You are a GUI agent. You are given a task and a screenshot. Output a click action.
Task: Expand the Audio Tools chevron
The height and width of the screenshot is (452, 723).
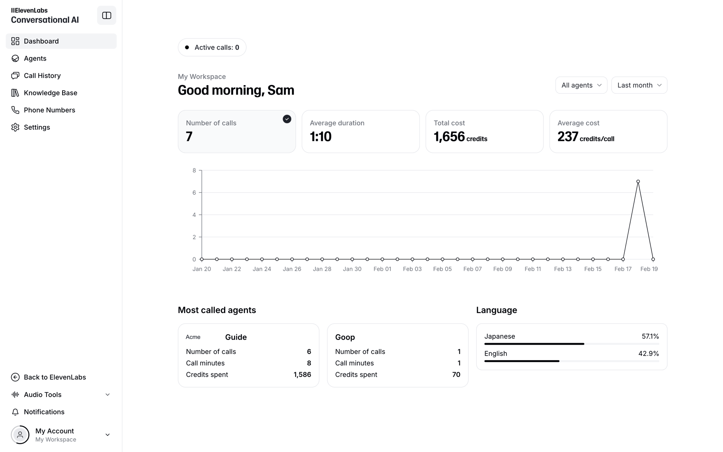[107, 394]
